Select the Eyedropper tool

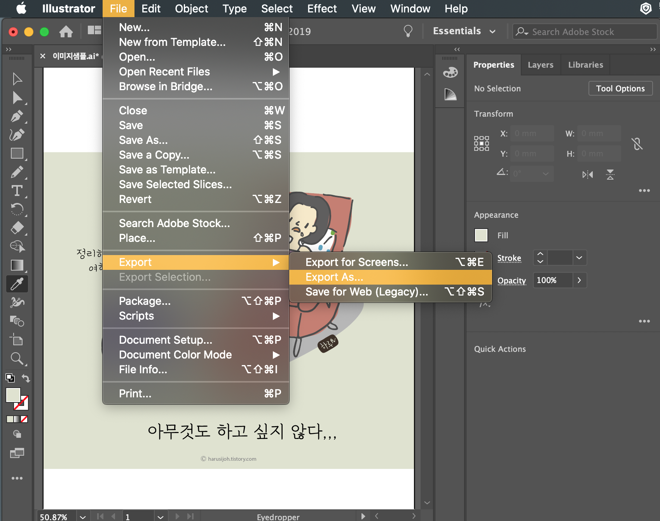coord(17,284)
